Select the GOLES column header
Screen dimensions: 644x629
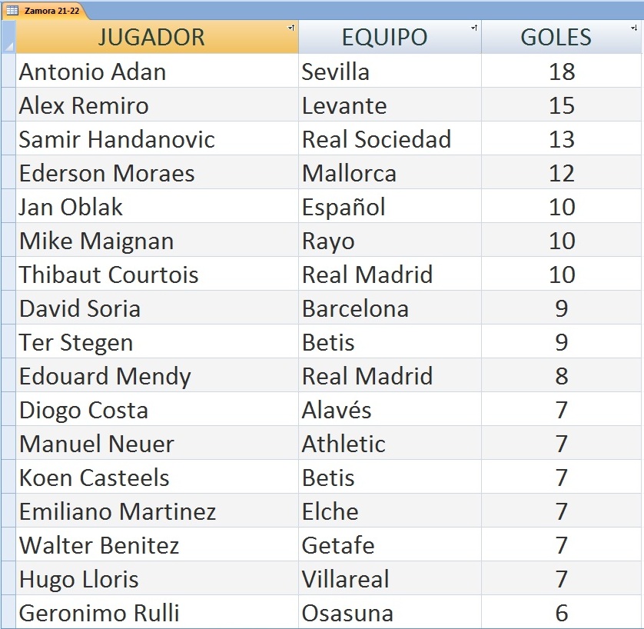[x=561, y=37]
